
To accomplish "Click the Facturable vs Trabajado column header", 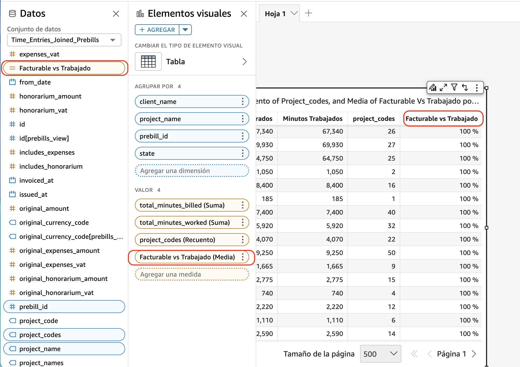I will pyautogui.click(x=442, y=119).
